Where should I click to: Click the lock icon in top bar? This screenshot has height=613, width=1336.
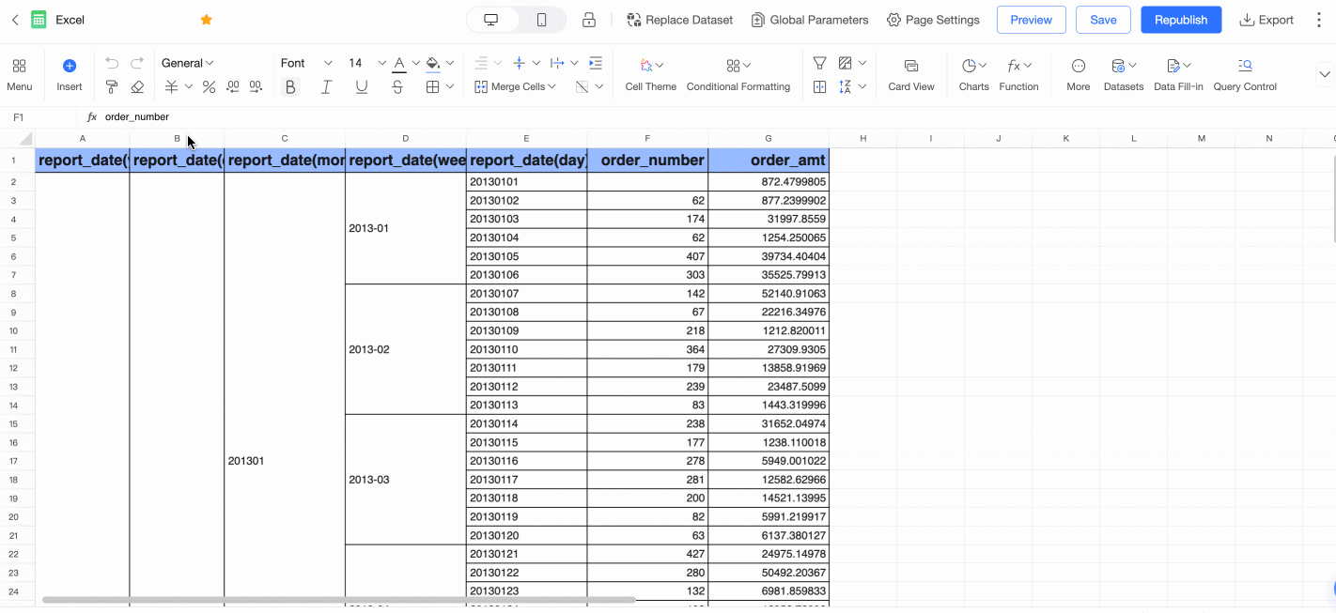pyautogui.click(x=589, y=20)
